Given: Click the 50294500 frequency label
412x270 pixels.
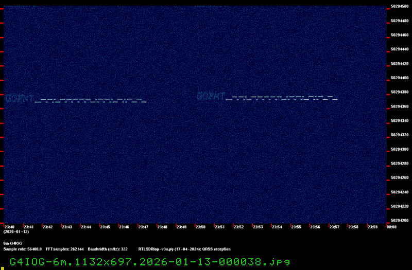Looking at the screenshot, I should pos(400,6).
